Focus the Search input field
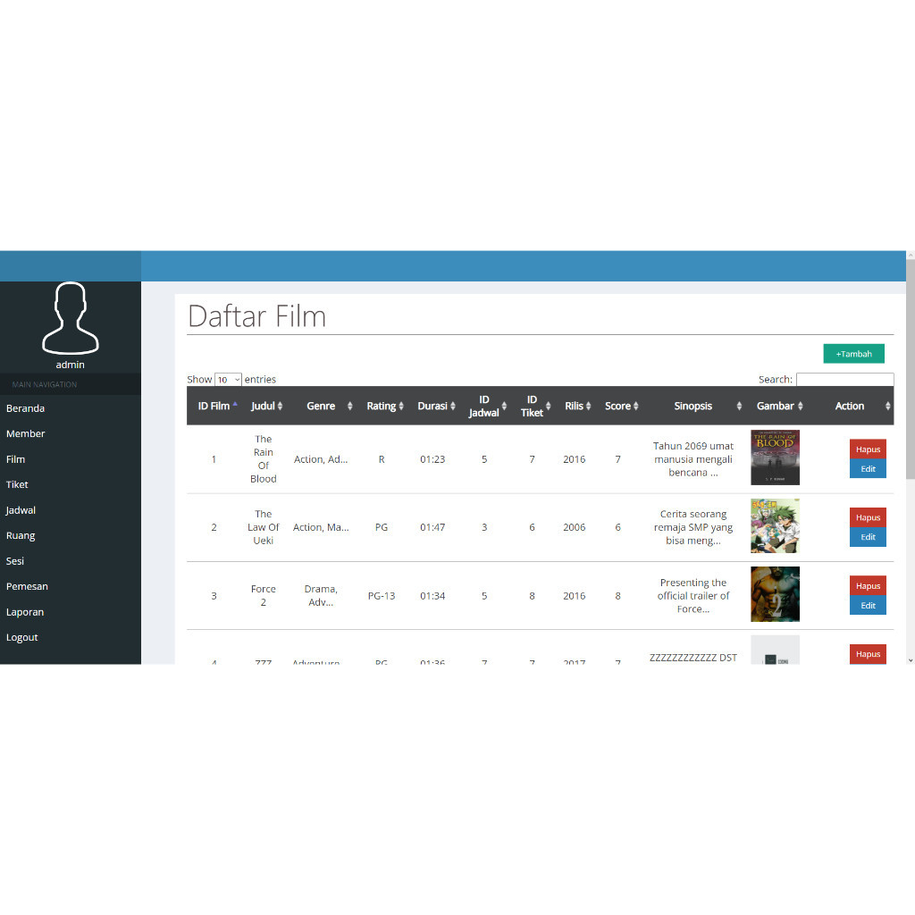Screen dimensions: 915x915 point(845,379)
